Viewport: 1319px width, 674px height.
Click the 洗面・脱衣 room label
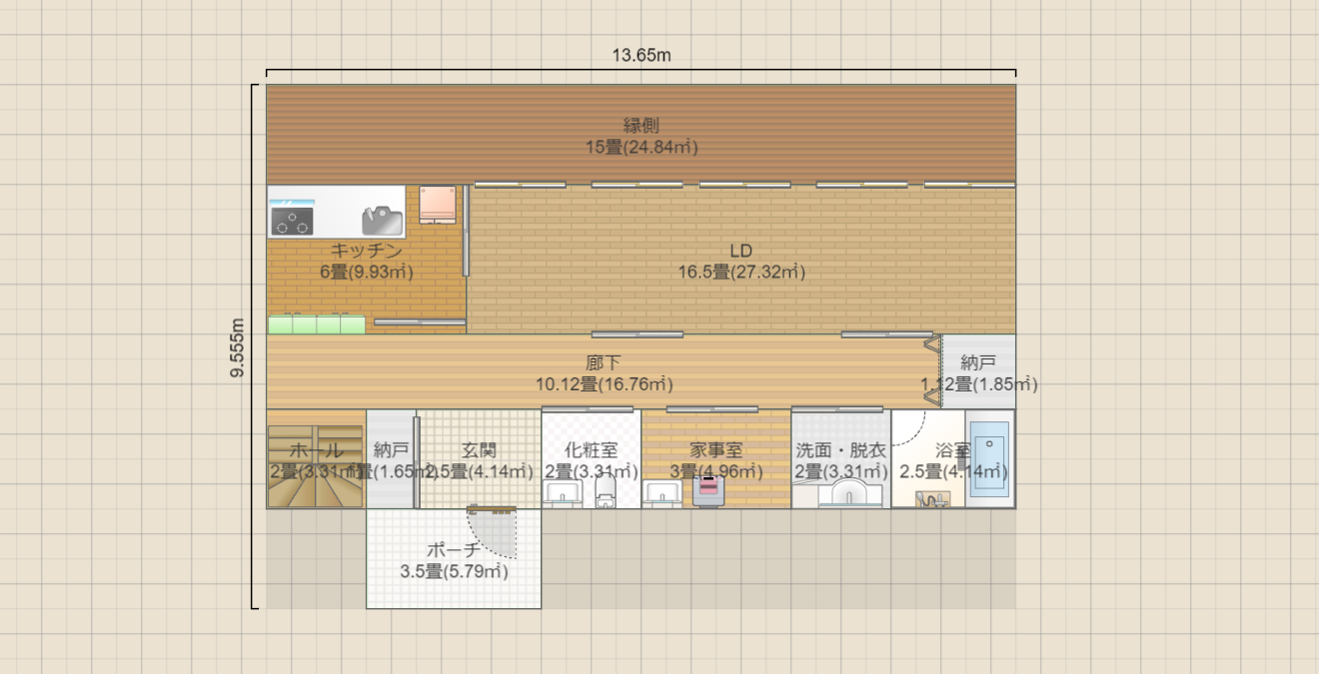point(841,450)
